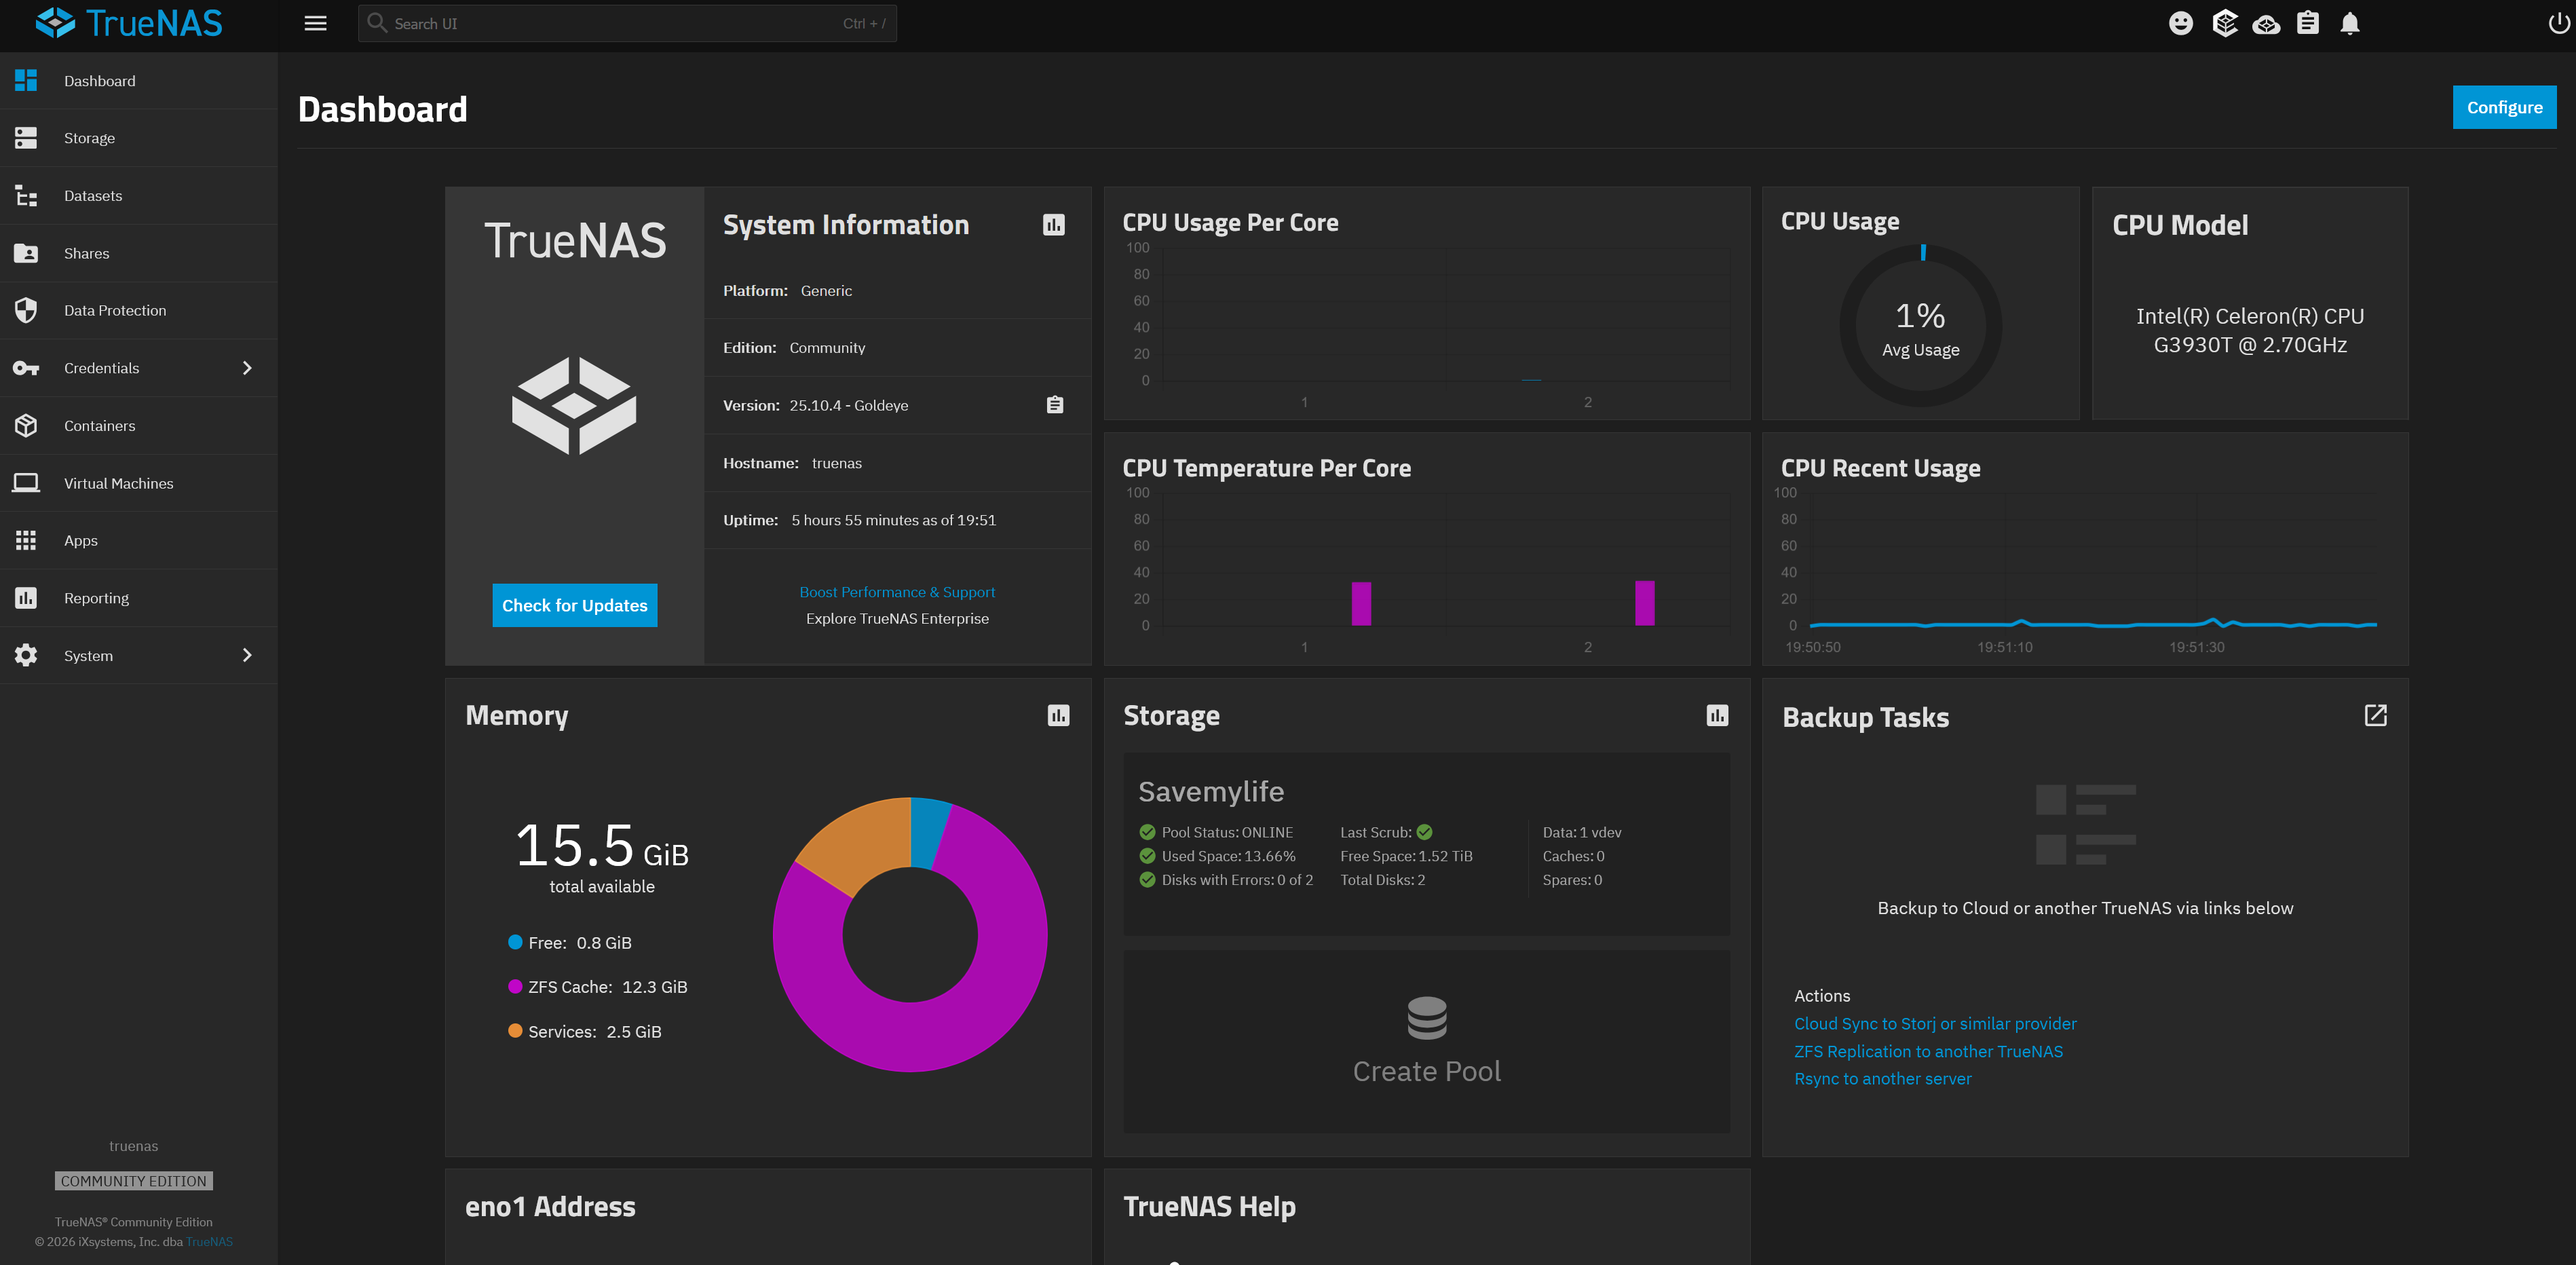Click Used Space: 13.66% text
Screen dimensions: 2576x1265
[1228, 856]
